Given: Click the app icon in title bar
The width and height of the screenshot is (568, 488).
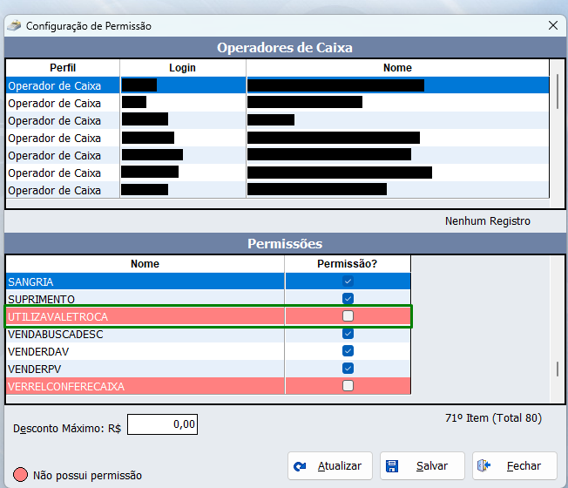Looking at the screenshot, I should click(15, 25).
